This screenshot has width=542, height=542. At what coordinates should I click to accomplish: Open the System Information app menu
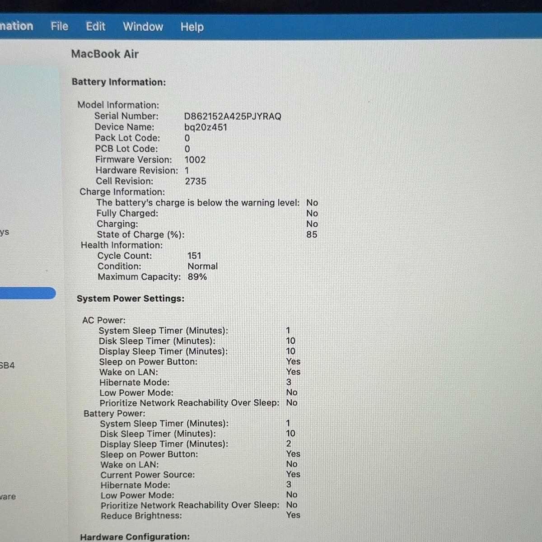[x=16, y=26]
